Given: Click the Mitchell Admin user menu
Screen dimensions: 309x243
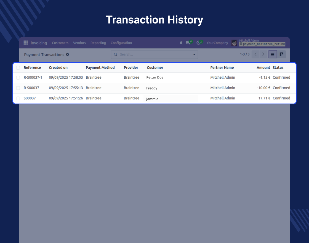Looking at the screenshot, I should point(262,43).
